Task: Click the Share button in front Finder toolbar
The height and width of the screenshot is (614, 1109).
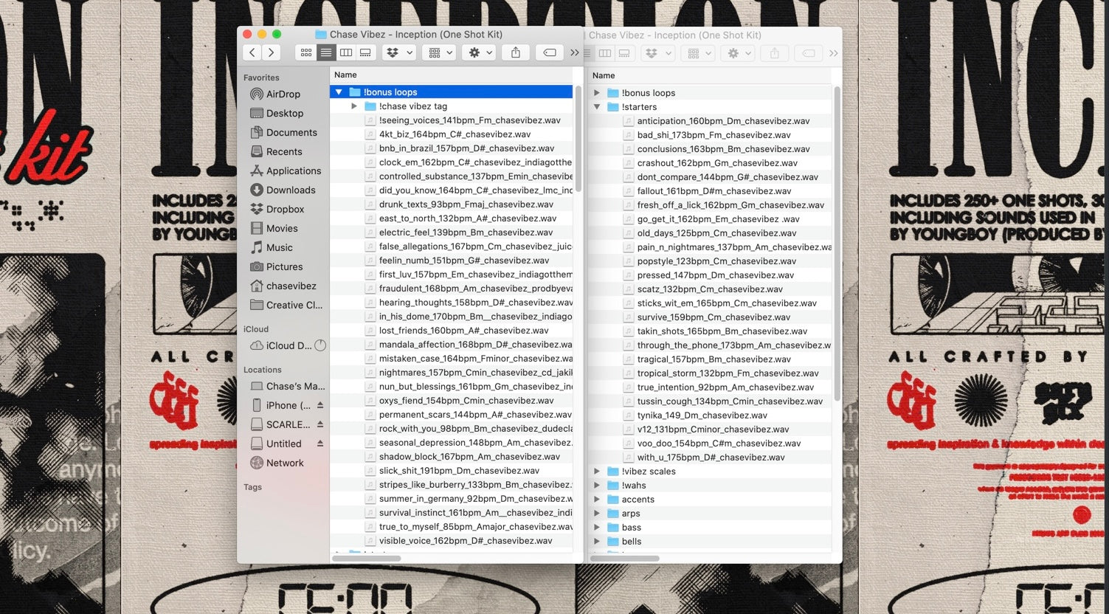Action: (516, 52)
